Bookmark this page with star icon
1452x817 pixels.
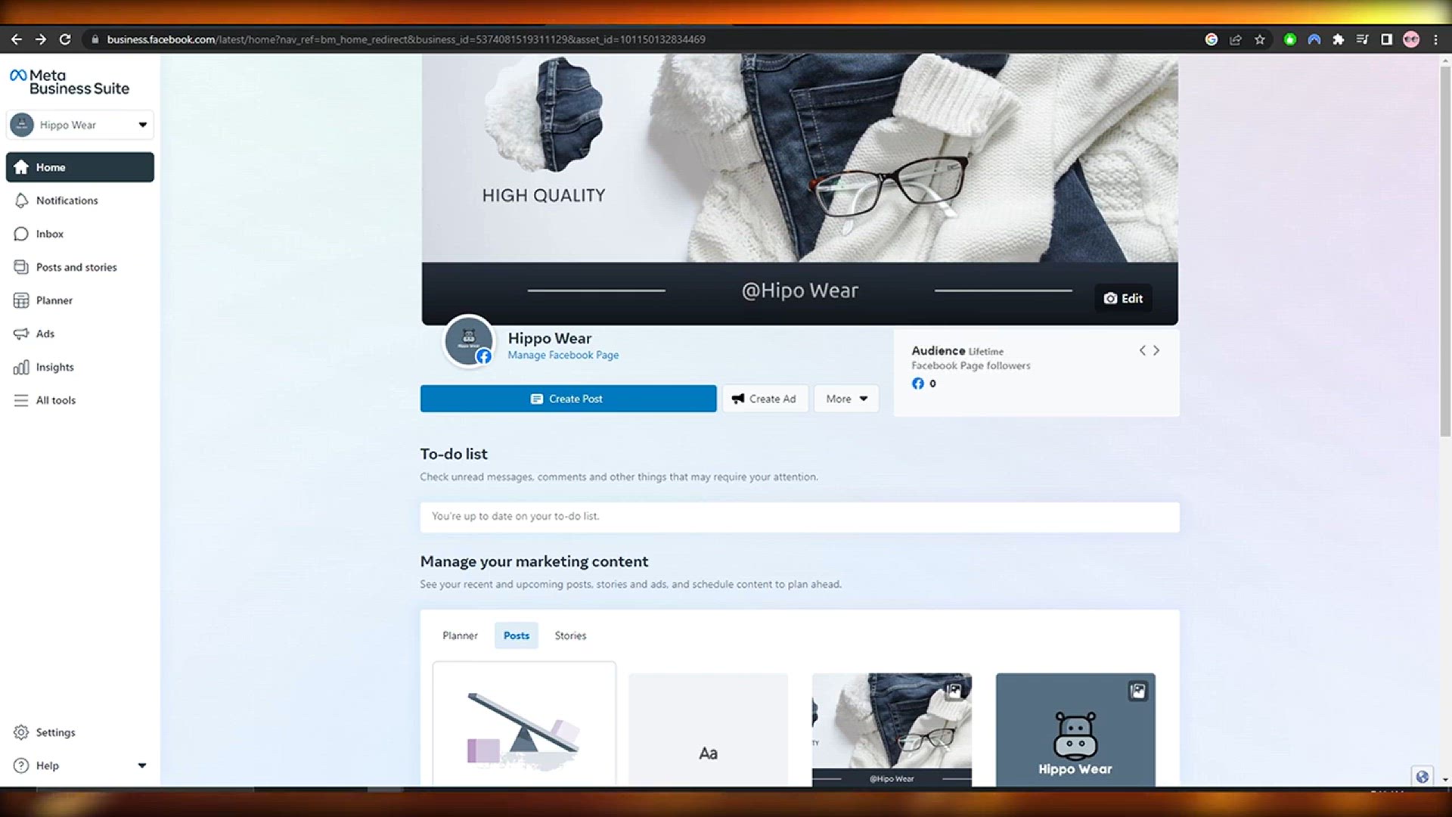[1260, 39]
